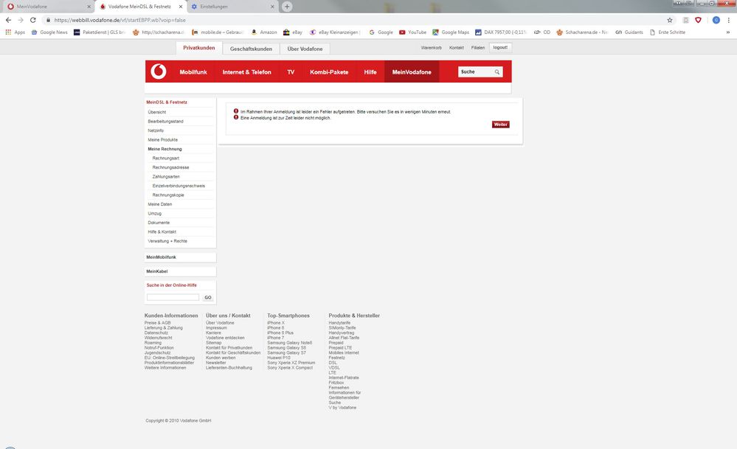Open Übersicht in the sidebar
737x449 pixels.
(157, 112)
